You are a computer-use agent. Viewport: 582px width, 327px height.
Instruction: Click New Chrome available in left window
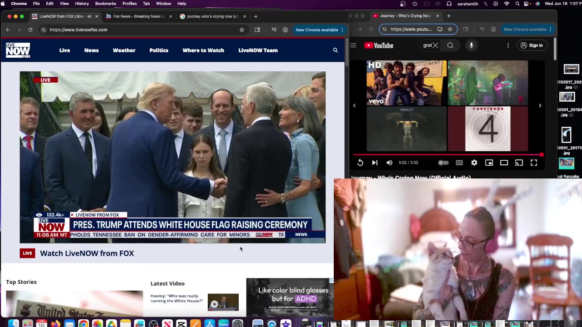(317, 30)
